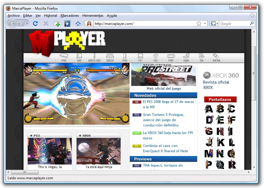Open the Ninja XBOX thumbnail
The height and width of the screenshot is (188, 264).
click(x=99, y=151)
